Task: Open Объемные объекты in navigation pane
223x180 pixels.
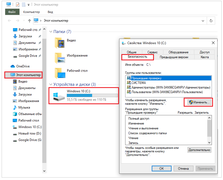Action: [27, 114]
